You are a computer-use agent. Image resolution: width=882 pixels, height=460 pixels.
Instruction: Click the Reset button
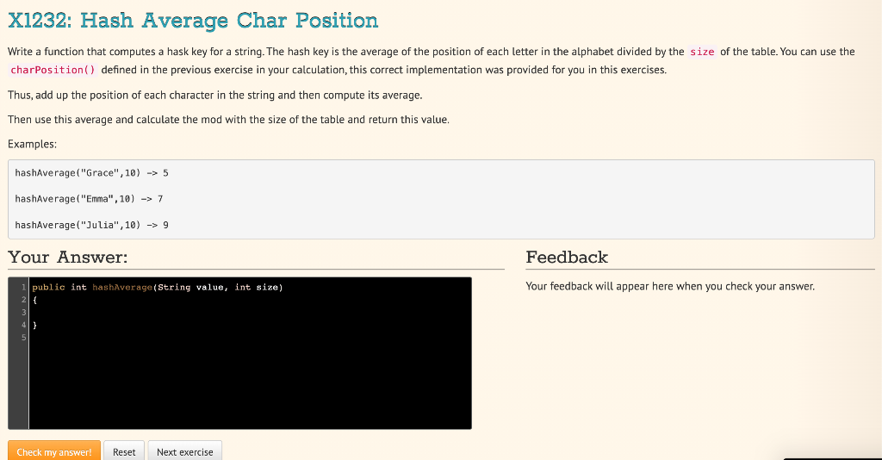coord(124,451)
